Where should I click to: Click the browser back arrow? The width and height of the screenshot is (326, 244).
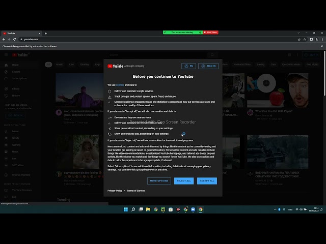(4, 39)
